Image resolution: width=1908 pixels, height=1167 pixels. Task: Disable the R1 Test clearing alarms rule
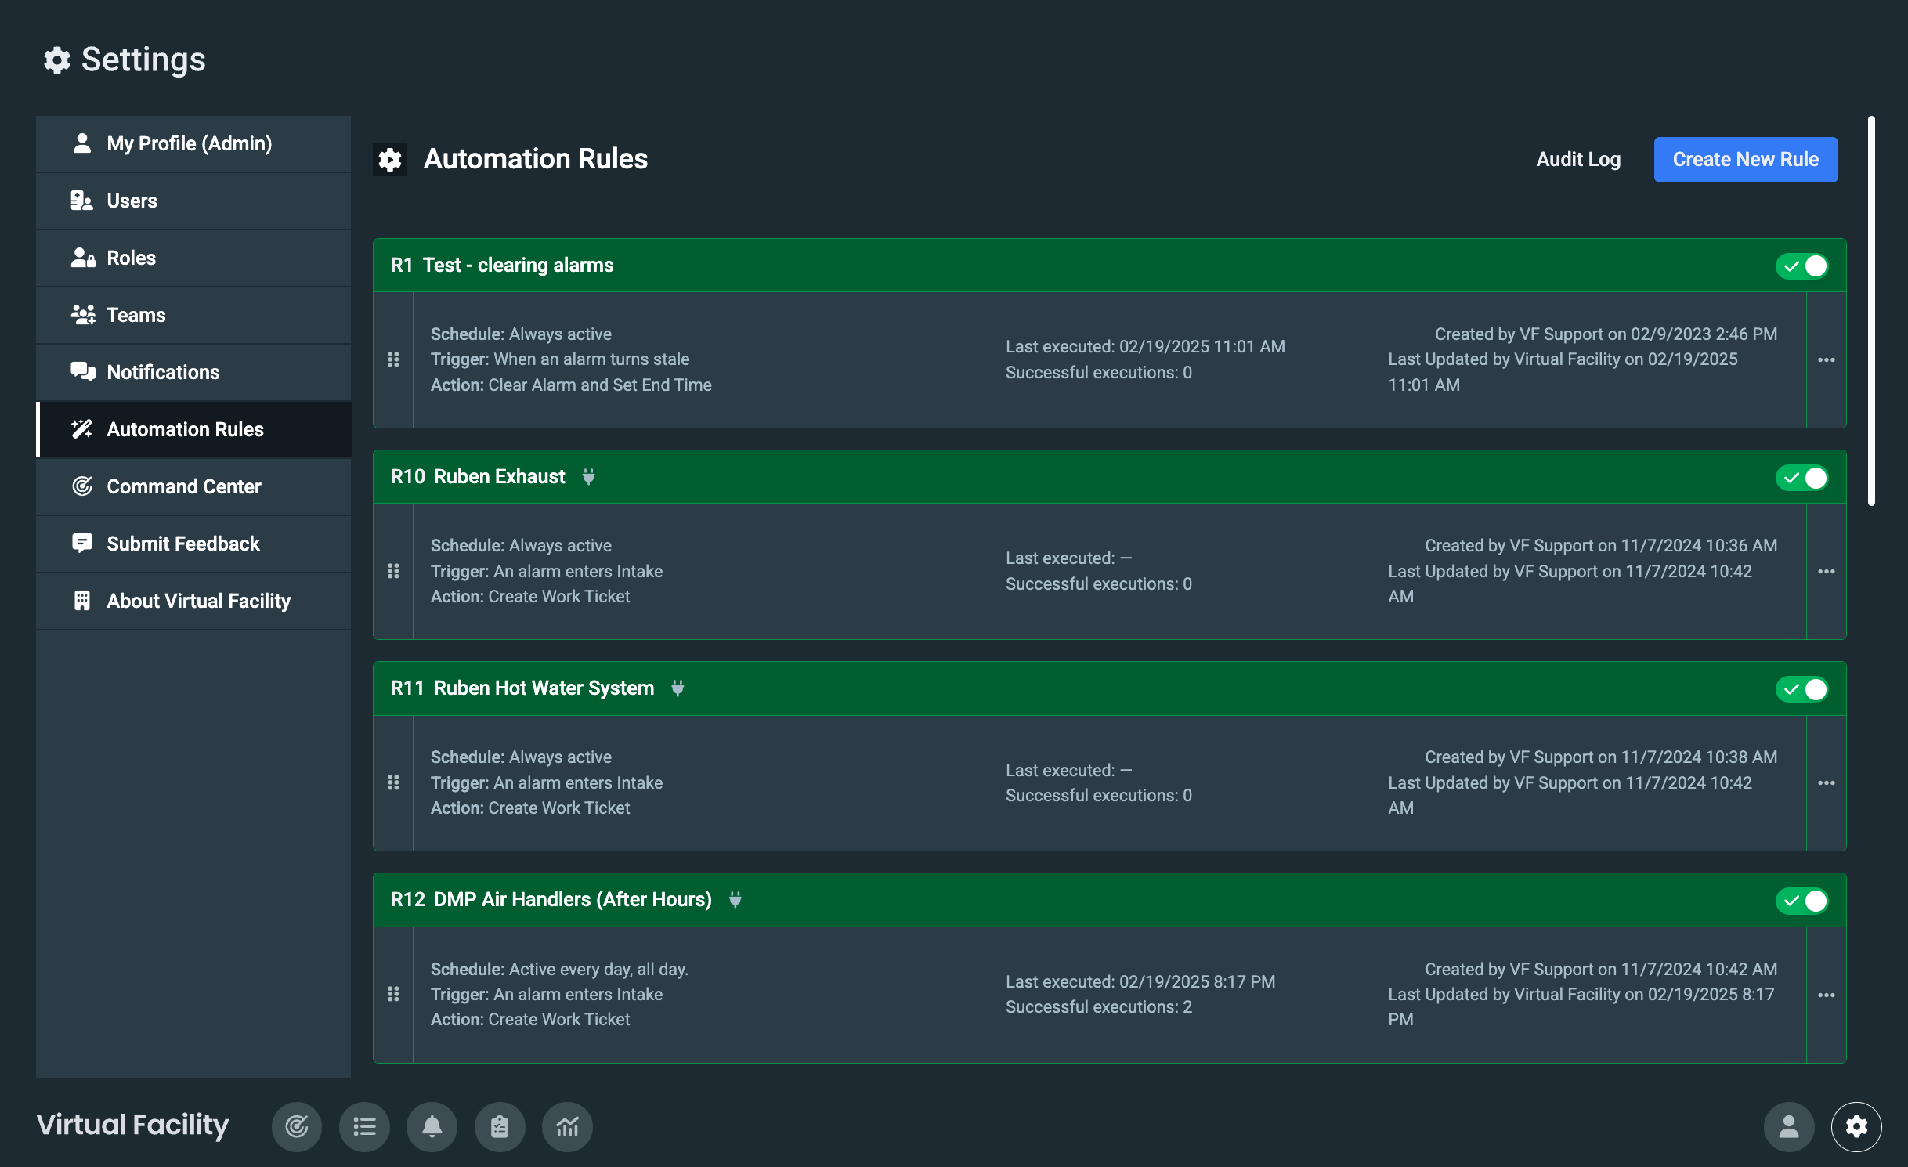coord(1802,266)
